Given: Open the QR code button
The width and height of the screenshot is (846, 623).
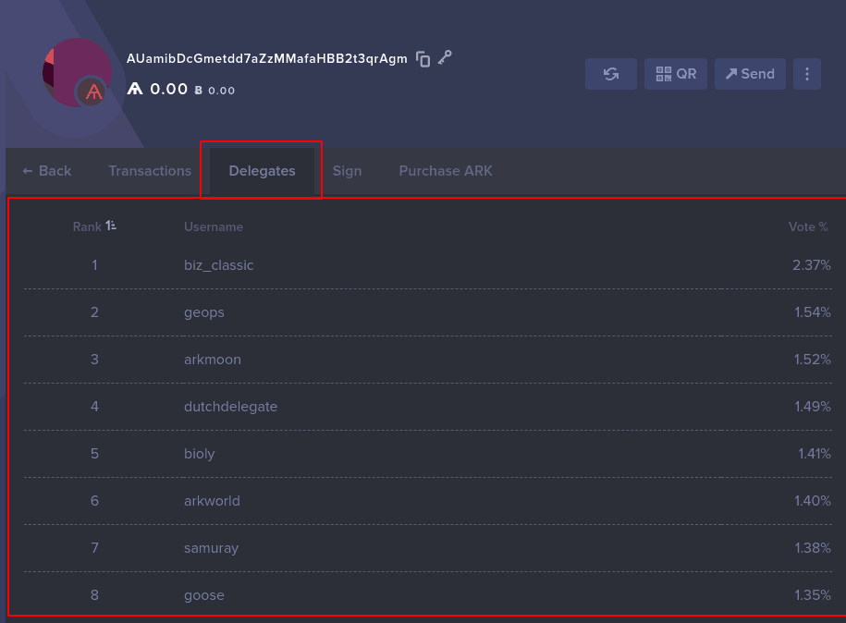Looking at the screenshot, I should pyautogui.click(x=676, y=74).
